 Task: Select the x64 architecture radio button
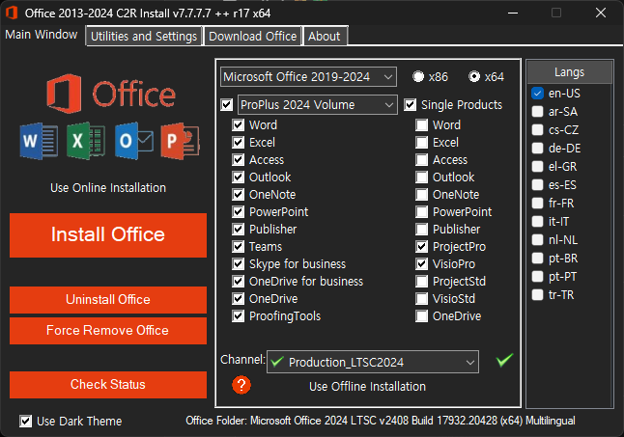tap(474, 76)
